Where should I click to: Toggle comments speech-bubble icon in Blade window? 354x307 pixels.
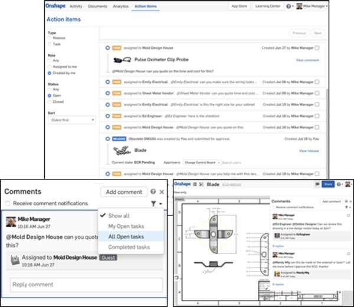point(317,184)
